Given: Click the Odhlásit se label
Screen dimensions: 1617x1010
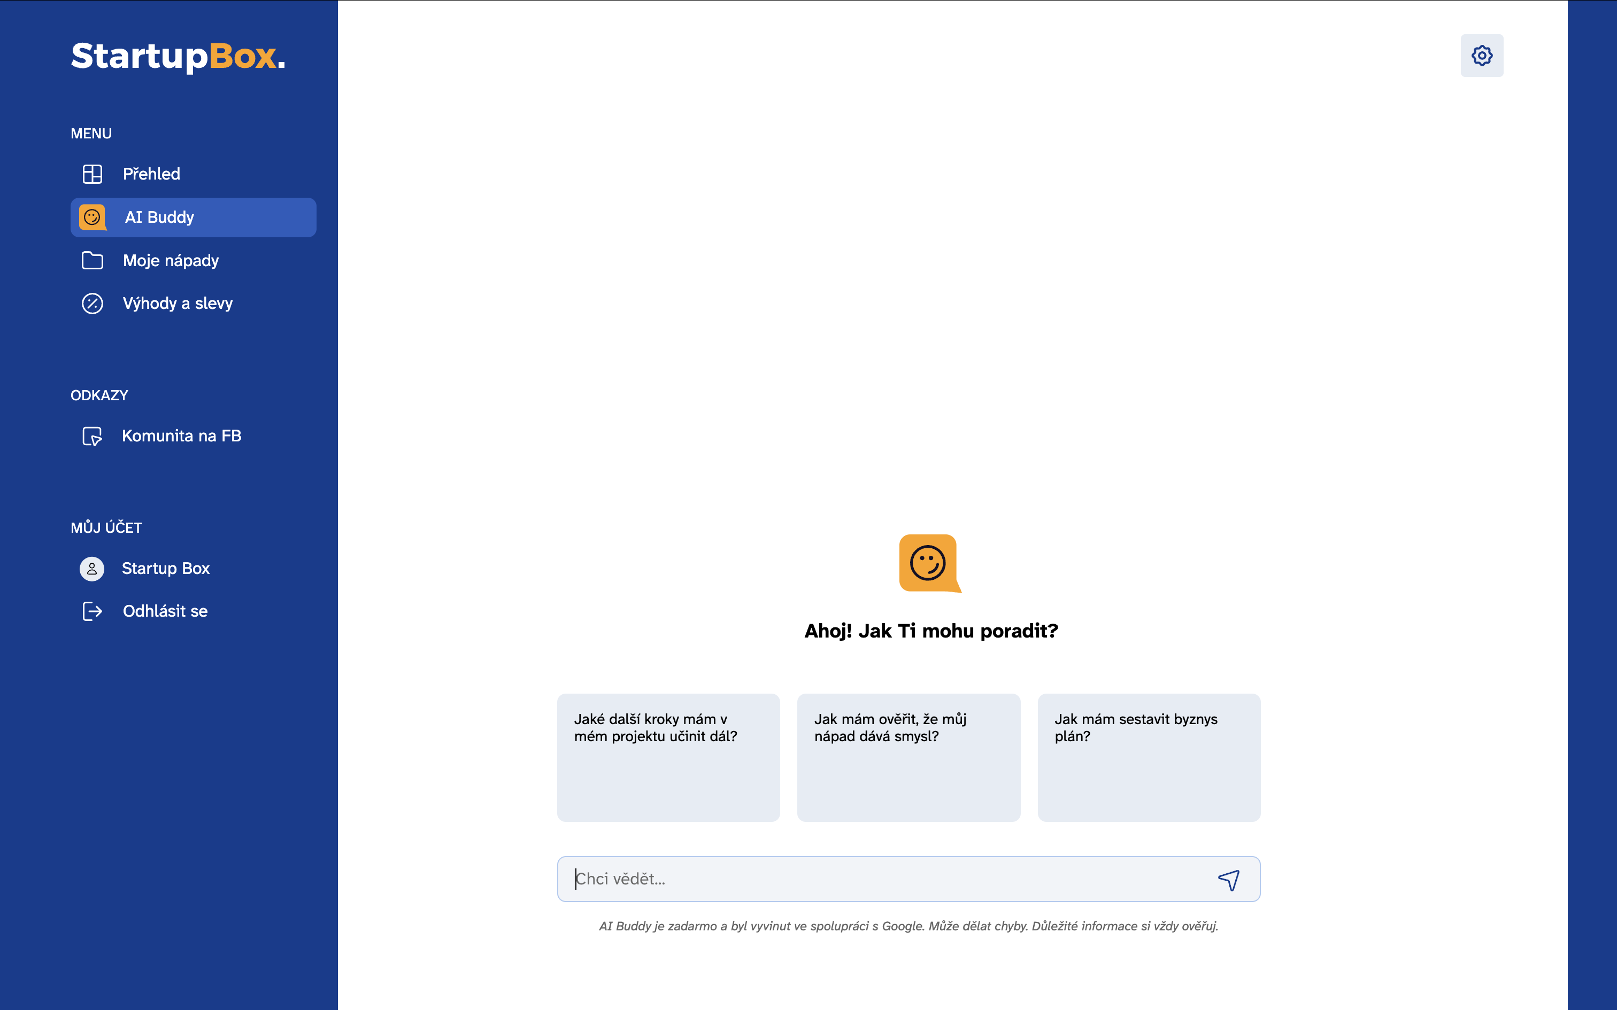Looking at the screenshot, I should tap(165, 610).
